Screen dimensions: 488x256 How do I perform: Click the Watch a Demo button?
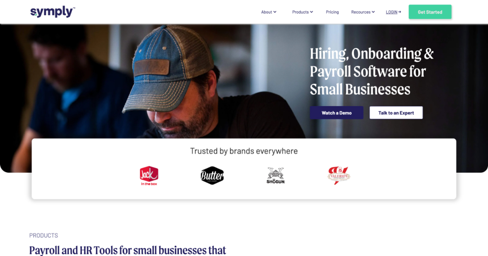(x=336, y=113)
